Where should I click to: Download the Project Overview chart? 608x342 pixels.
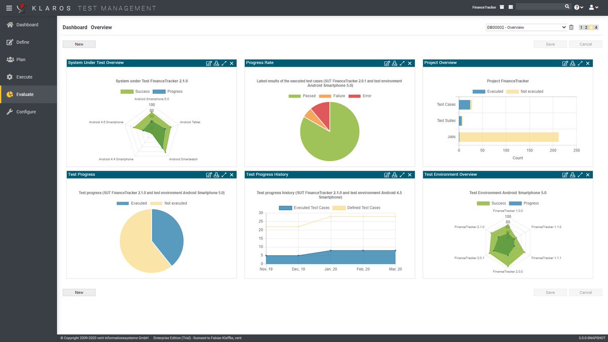click(573, 63)
